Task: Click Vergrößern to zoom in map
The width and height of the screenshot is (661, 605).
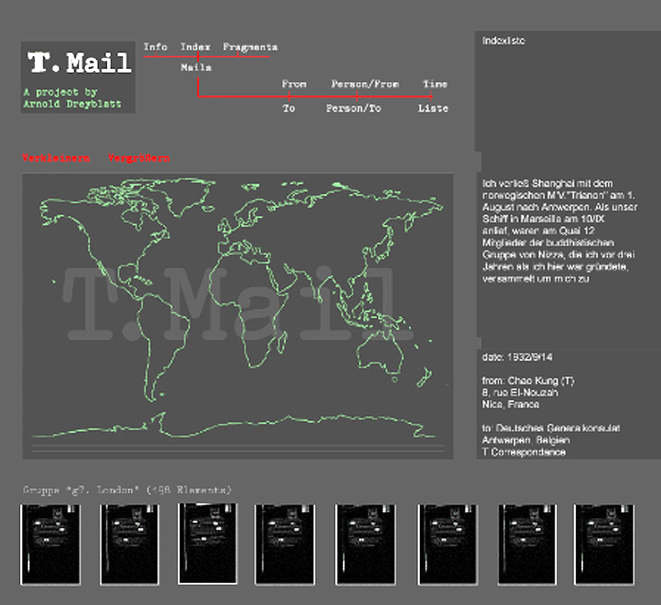Action: [139, 158]
